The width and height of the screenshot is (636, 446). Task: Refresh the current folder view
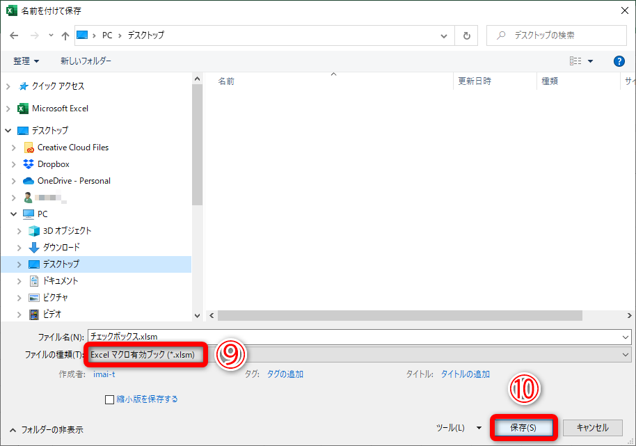[x=466, y=35]
